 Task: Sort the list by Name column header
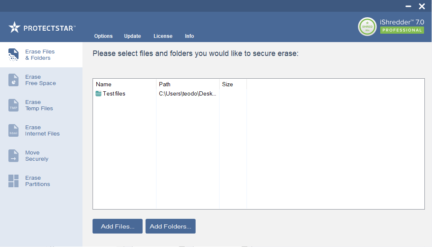103,85
